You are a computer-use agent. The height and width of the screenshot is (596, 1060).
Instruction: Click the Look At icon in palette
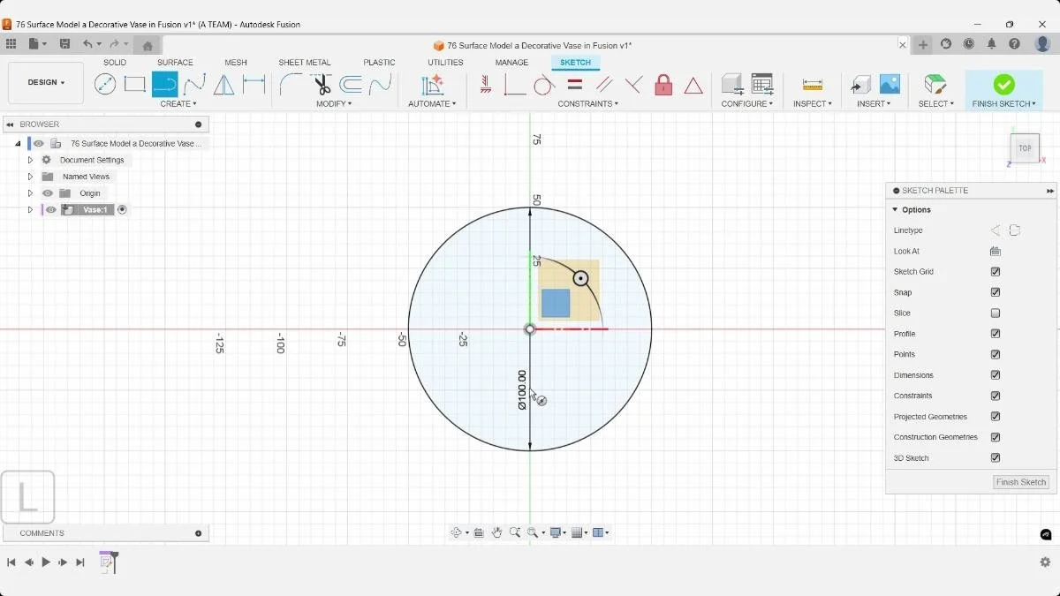(996, 252)
